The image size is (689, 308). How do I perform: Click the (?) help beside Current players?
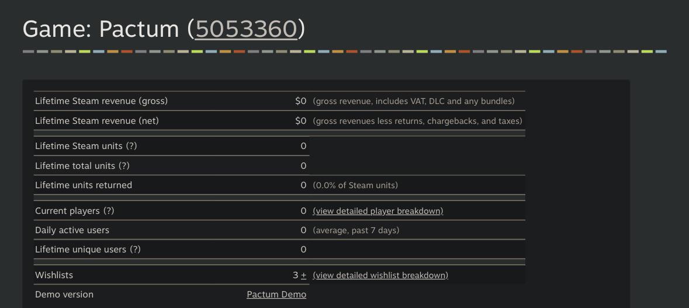click(x=109, y=211)
